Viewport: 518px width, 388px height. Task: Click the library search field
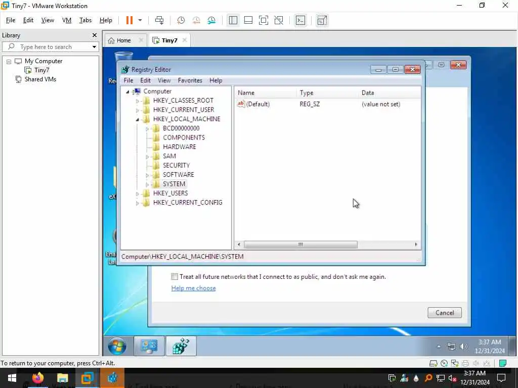coord(50,47)
